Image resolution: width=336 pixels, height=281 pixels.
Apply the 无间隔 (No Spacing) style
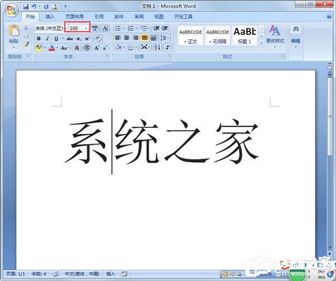217,35
